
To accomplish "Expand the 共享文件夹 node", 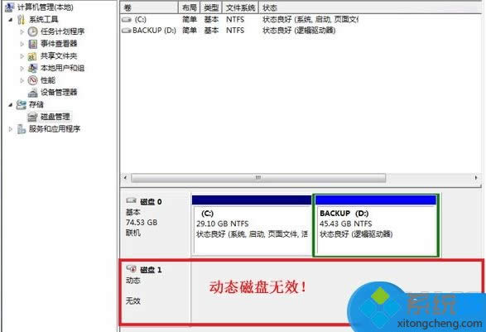I will [x=22, y=56].
